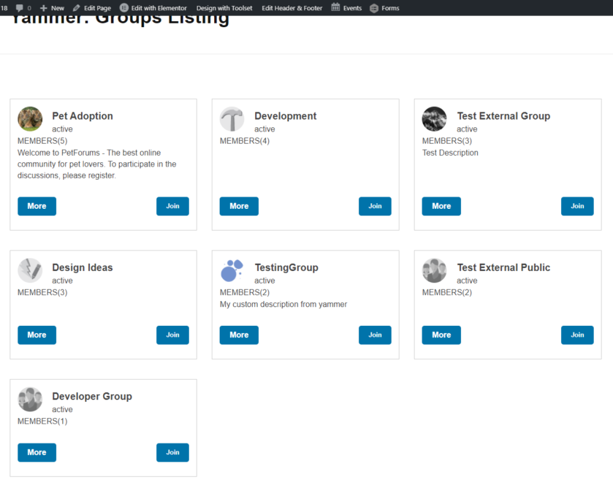Click the comments bubble icon in admin bar
This screenshot has width=613, height=499.
[x=19, y=8]
